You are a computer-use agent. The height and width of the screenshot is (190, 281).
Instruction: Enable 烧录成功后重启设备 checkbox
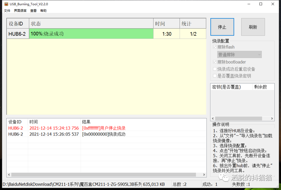[215, 69]
